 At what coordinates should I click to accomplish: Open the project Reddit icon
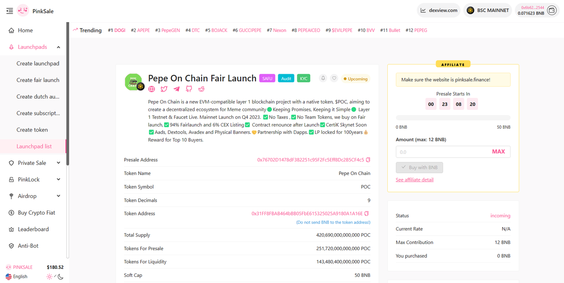(201, 89)
